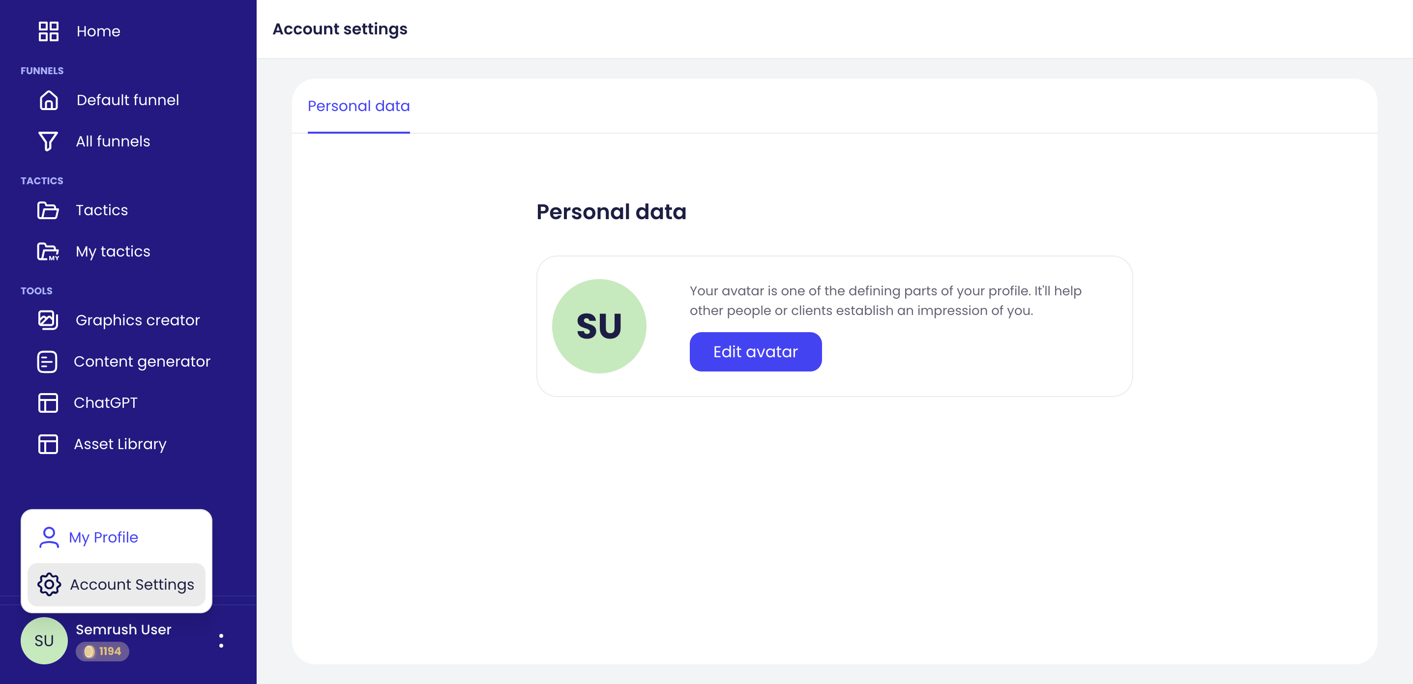
Task: Open the Semrush User avatar thumbnail
Action: point(44,640)
